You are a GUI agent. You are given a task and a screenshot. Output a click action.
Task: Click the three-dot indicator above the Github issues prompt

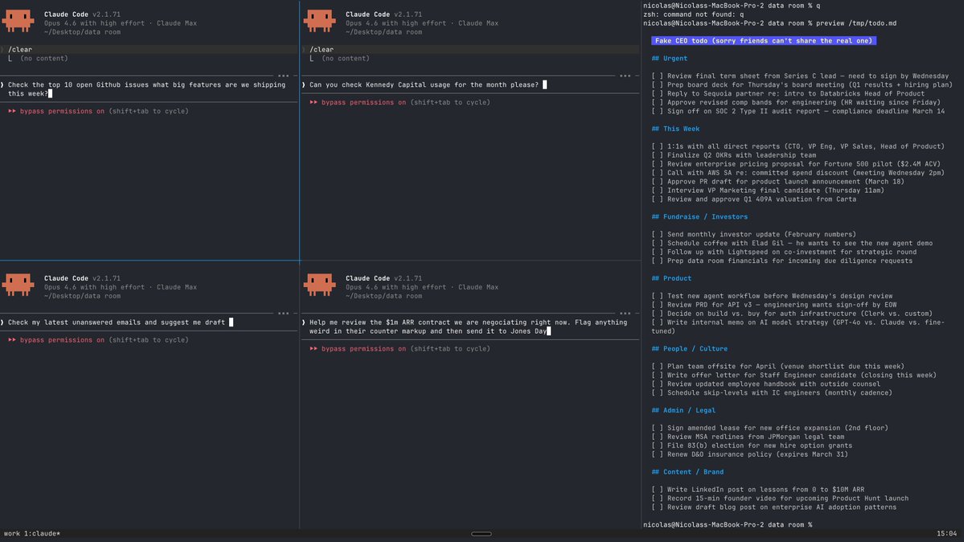pos(284,76)
